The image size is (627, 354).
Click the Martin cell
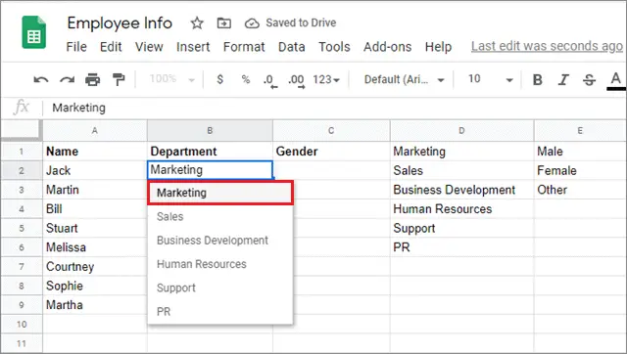point(95,190)
